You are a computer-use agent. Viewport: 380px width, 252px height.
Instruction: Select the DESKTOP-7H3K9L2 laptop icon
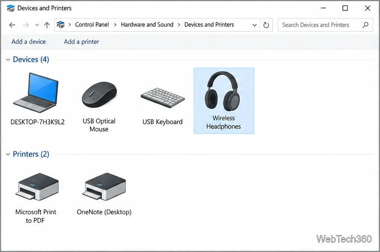[x=36, y=93]
